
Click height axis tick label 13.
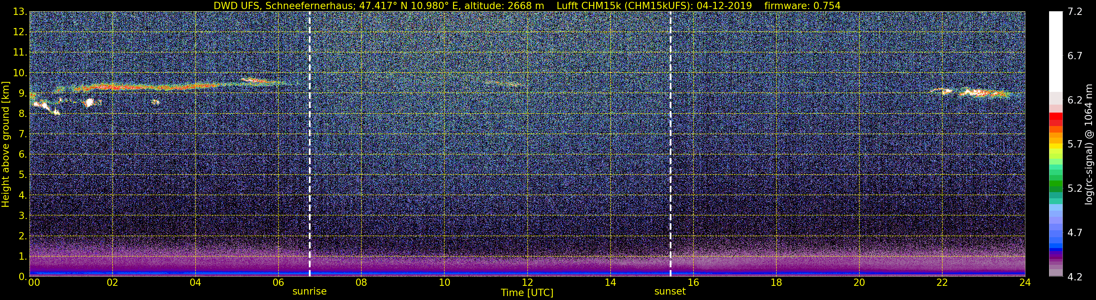click(20, 12)
